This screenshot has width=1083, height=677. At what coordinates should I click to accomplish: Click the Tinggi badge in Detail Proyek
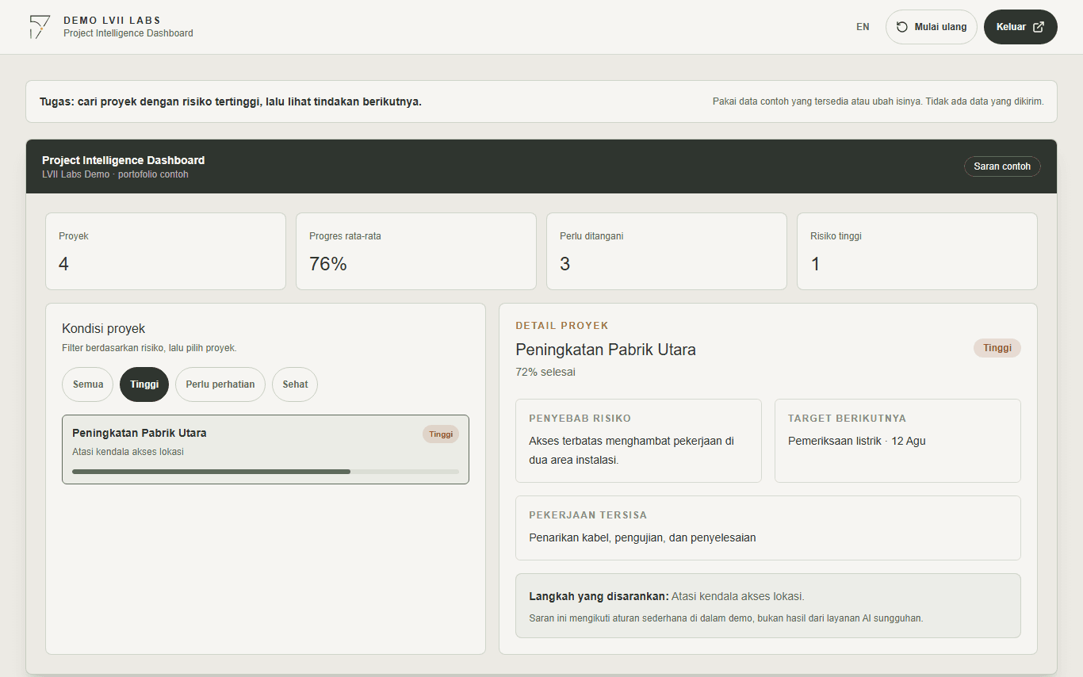tap(997, 348)
